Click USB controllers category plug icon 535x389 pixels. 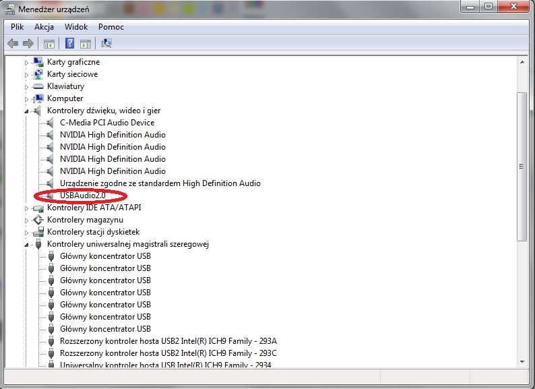point(38,244)
